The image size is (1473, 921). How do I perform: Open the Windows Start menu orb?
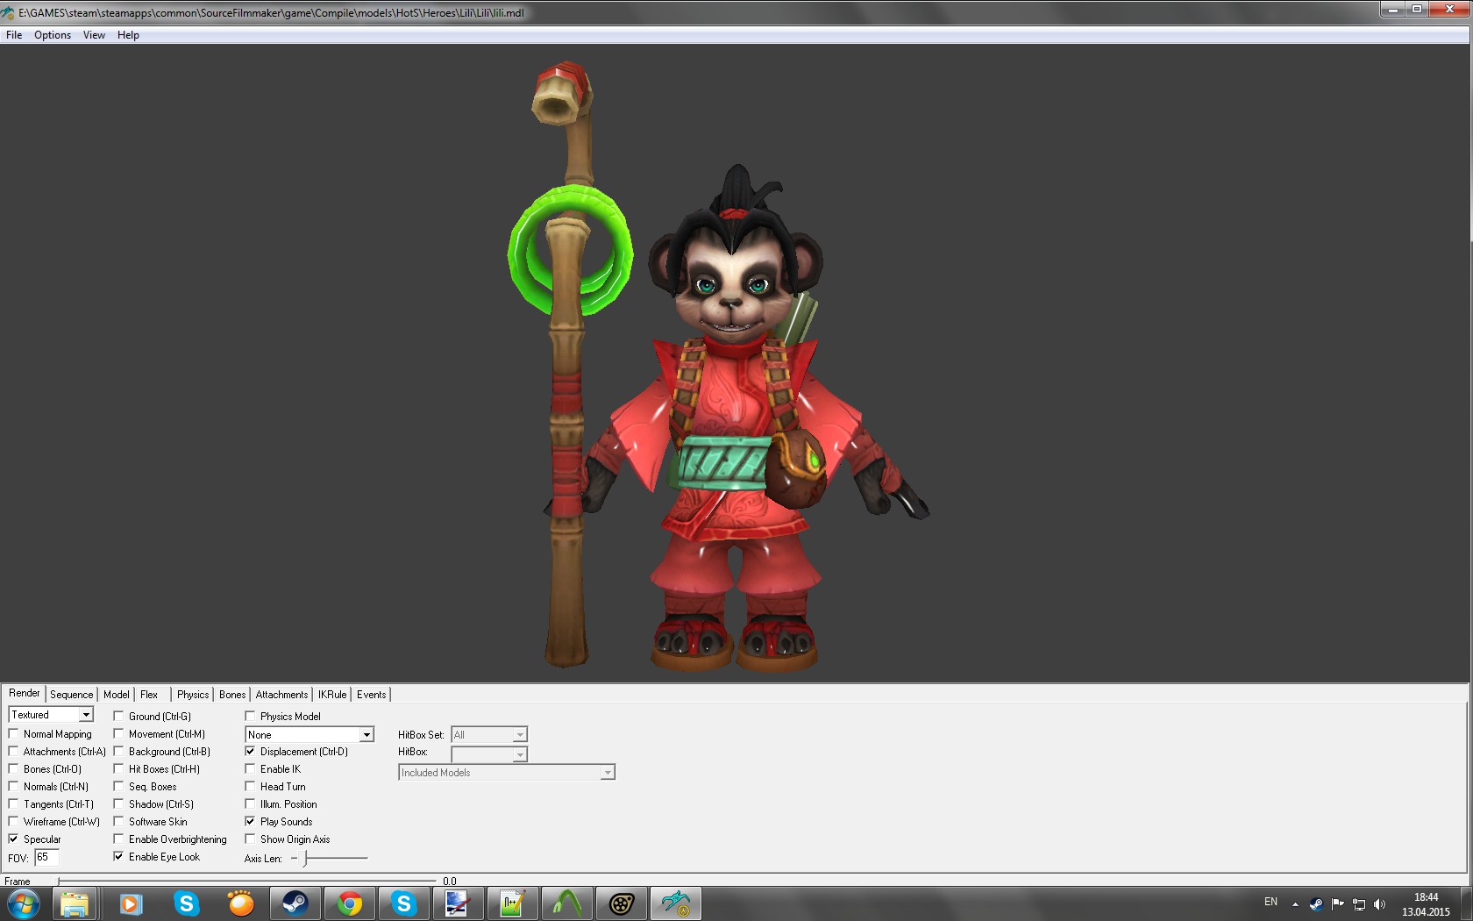click(x=23, y=903)
